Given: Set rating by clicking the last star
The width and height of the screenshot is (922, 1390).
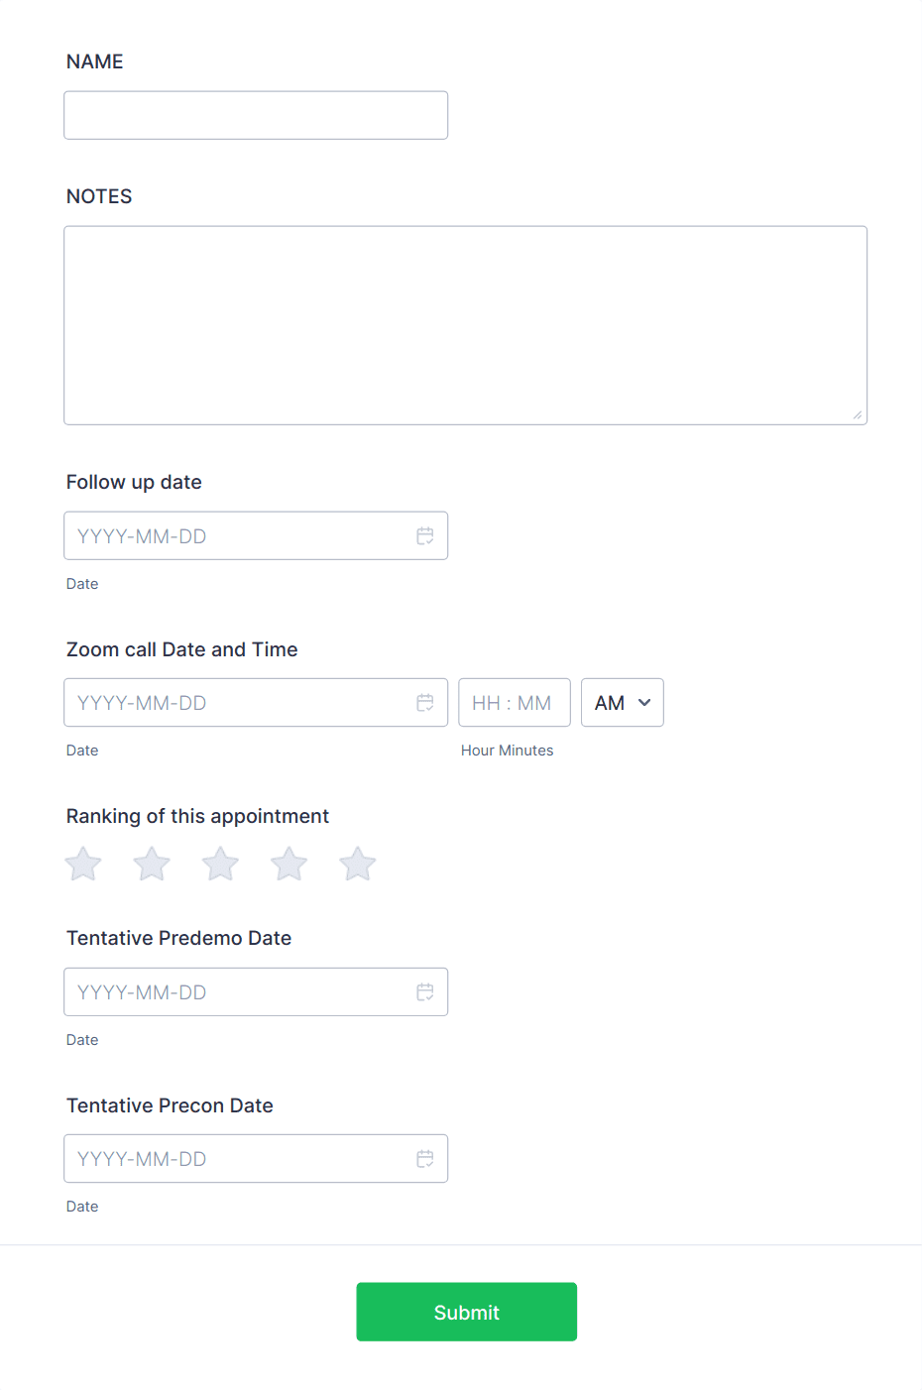Looking at the screenshot, I should (x=357, y=864).
